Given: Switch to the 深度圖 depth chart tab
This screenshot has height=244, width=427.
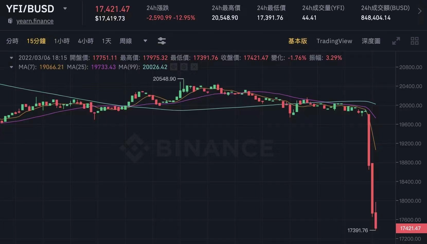Looking at the screenshot, I should (x=371, y=41).
